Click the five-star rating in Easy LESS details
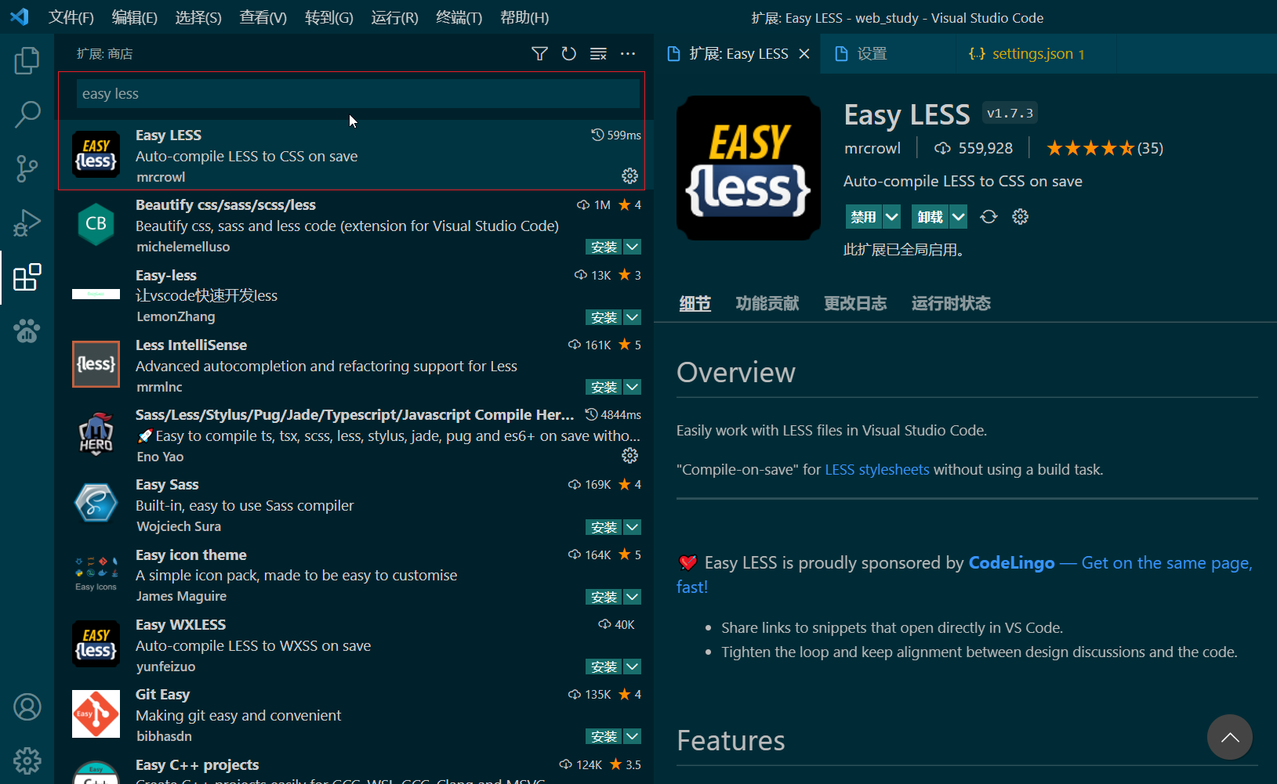 point(1090,148)
